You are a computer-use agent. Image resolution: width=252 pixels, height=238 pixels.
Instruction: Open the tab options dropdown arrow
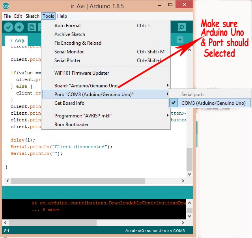pyautogui.click(x=180, y=40)
